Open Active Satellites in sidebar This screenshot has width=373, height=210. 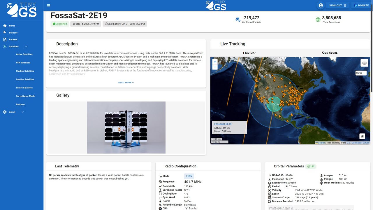coord(24,54)
